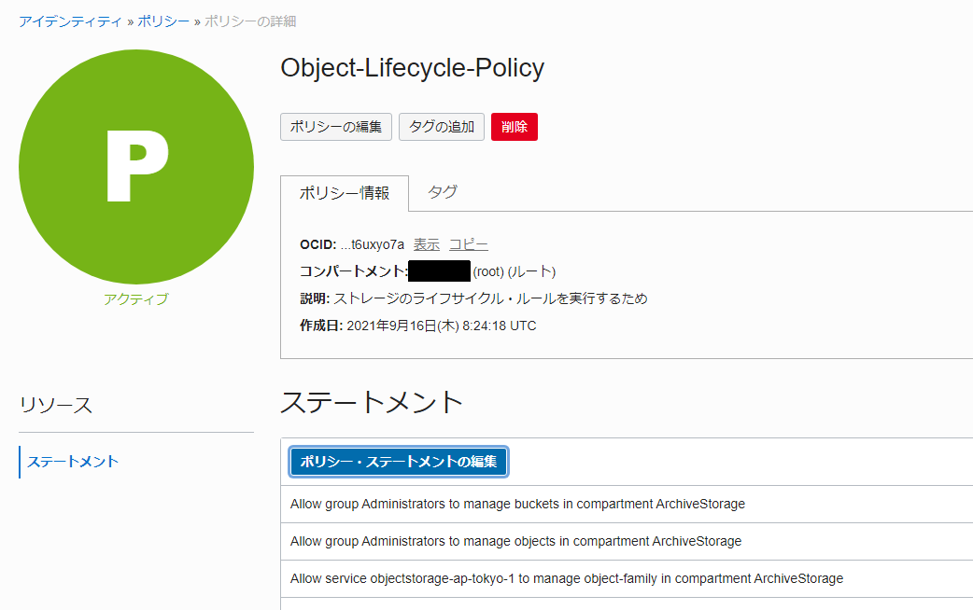The height and width of the screenshot is (610, 973).
Task: Go to アイデンティティ breadcrumb
Action: [70, 21]
